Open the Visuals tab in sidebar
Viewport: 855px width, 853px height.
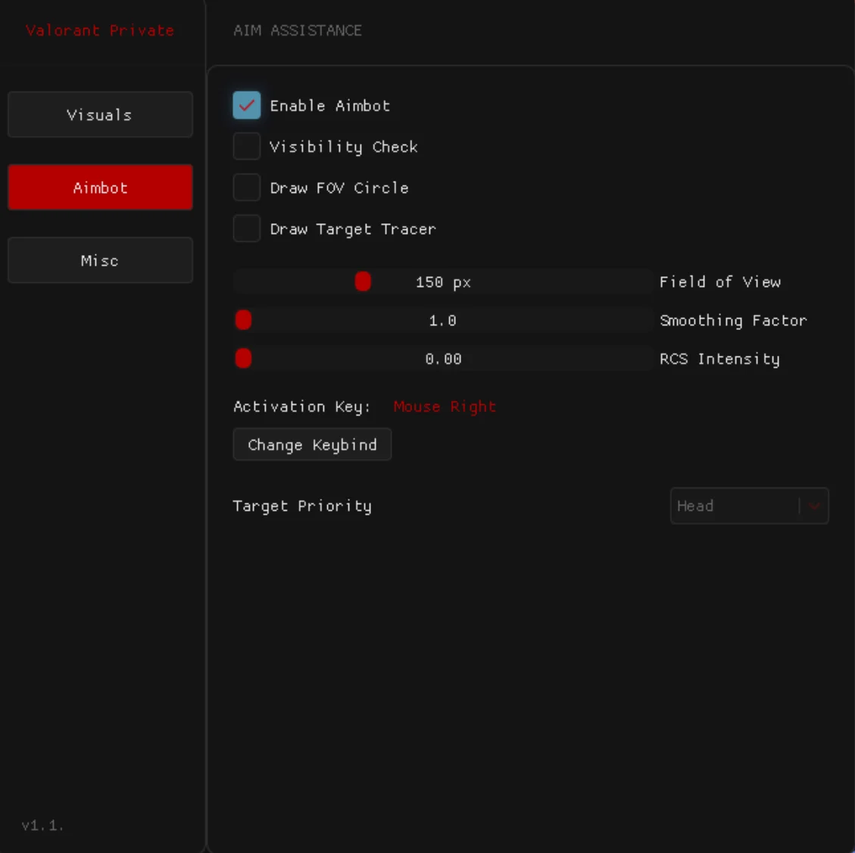(x=100, y=115)
